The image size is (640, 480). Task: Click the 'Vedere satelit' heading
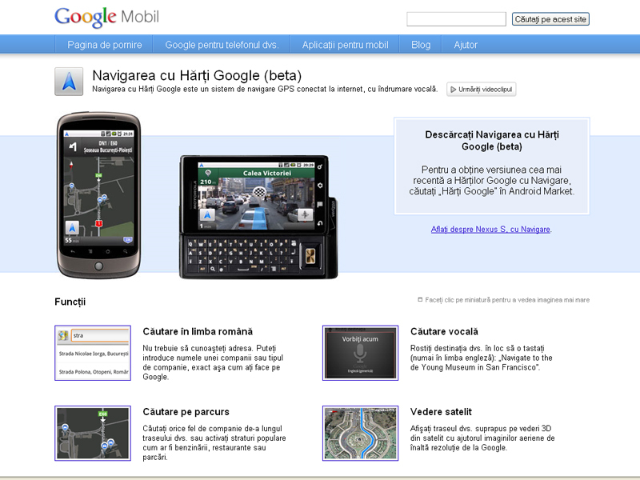coord(441,412)
